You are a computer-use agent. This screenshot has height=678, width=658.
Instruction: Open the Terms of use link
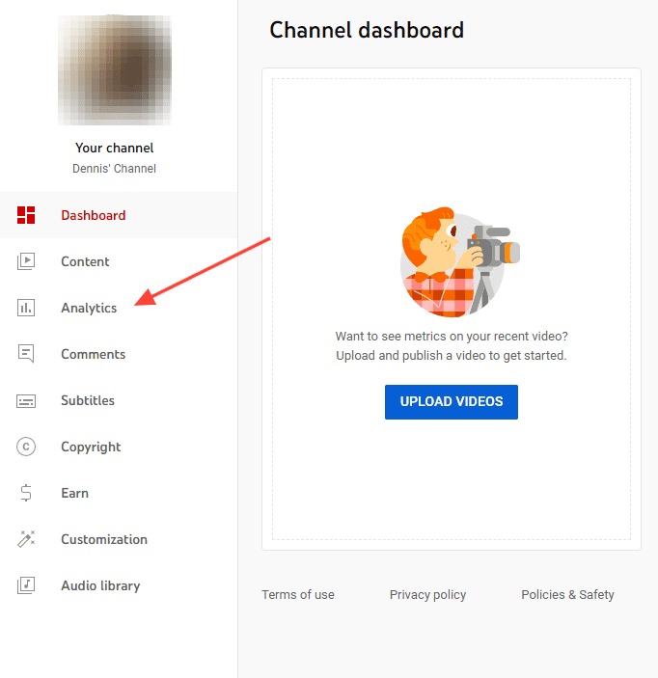tap(298, 594)
